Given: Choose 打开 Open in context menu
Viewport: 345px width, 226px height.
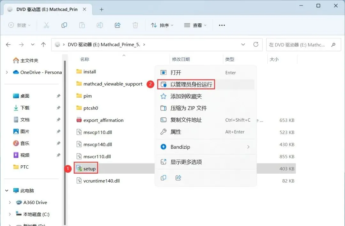Looking at the screenshot, I should pos(206,72).
